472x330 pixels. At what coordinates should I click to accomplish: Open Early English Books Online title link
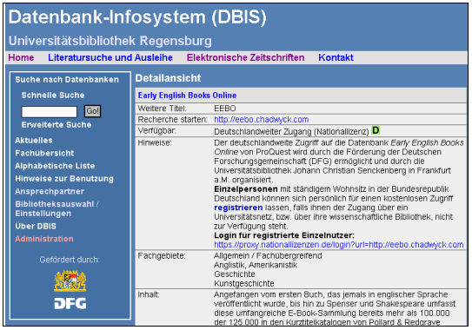tap(187, 96)
